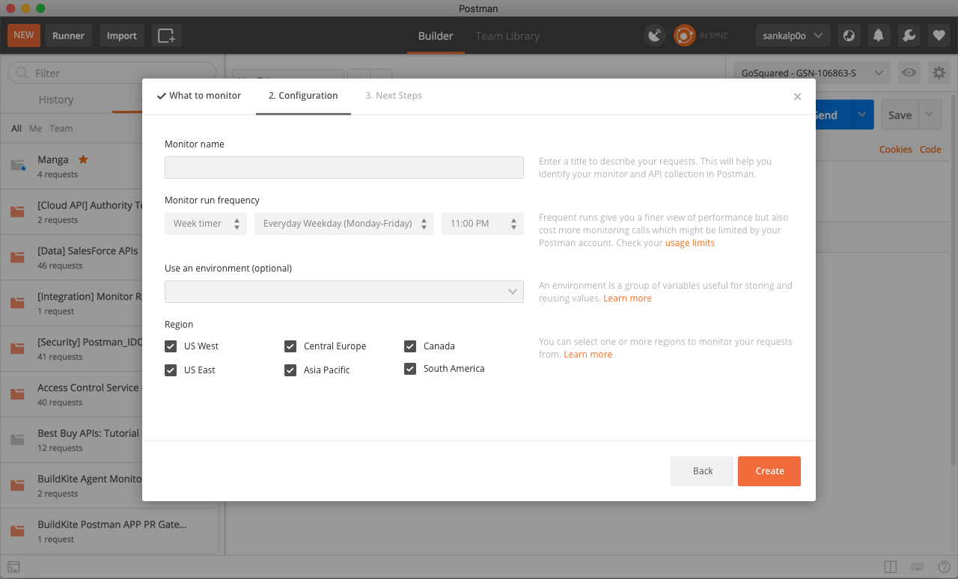The height and width of the screenshot is (579, 958).
Task: Click the orange sync status icon
Action: [x=684, y=35]
